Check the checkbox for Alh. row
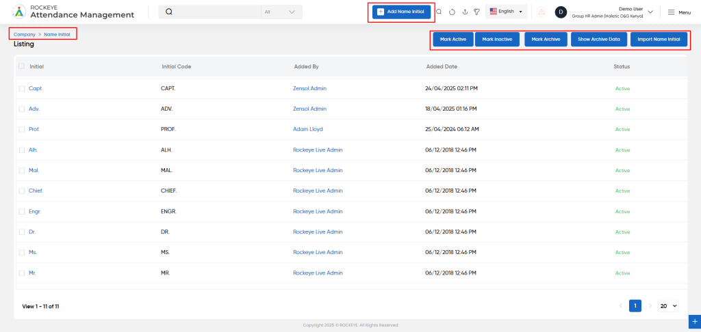701x332 pixels. (x=22, y=150)
